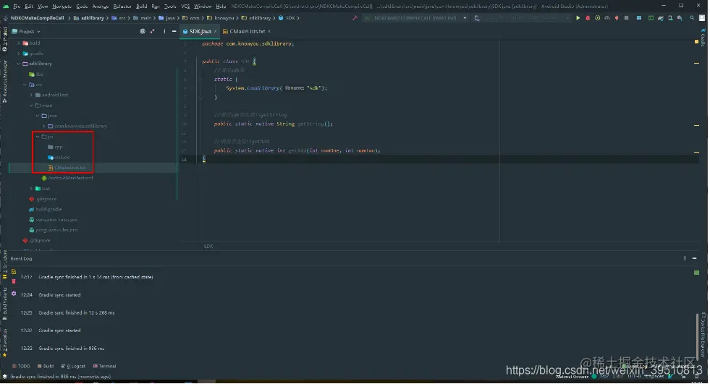This screenshot has width=710, height=384.
Task: Open the Navigate menu
Action: pos(62,7)
